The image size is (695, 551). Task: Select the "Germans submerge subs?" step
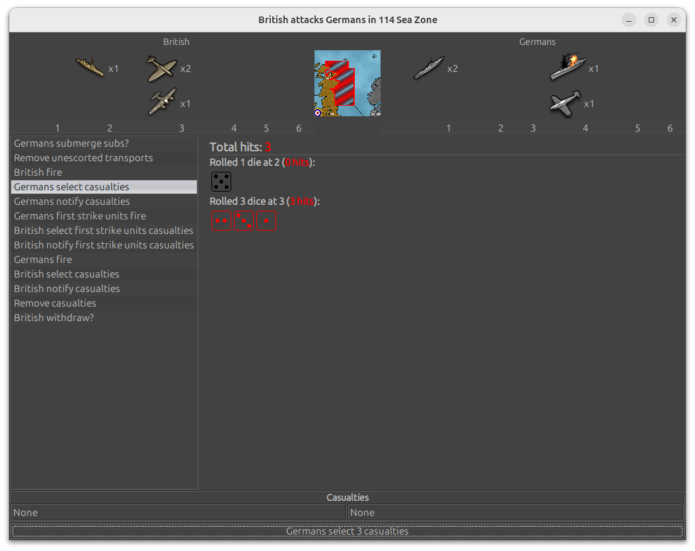click(x=71, y=143)
